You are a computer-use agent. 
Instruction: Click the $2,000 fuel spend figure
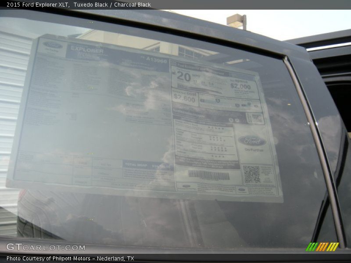(240, 86)
